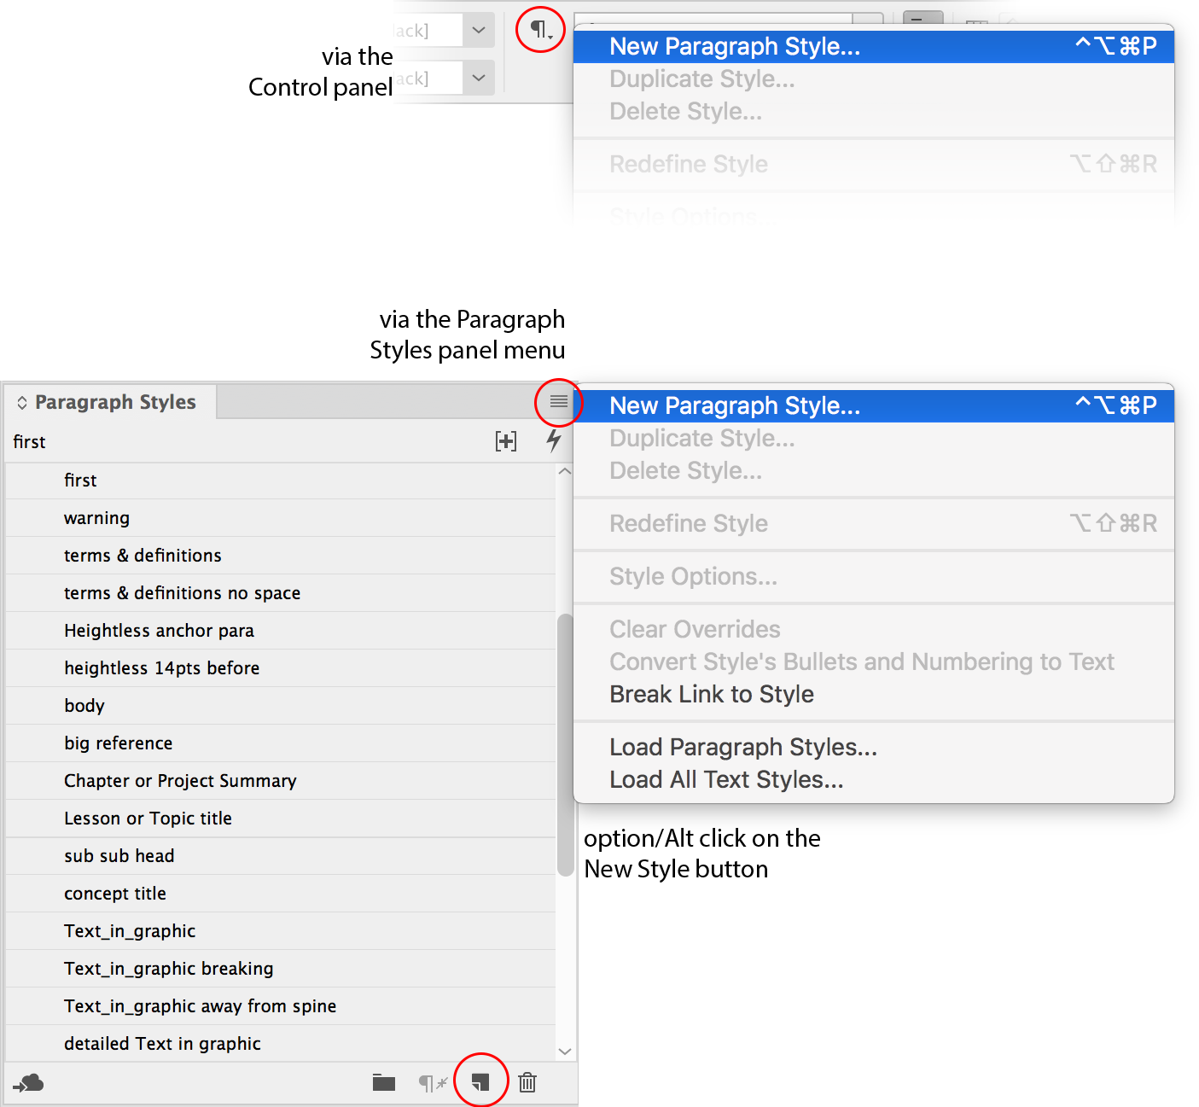
Task: Choose Load All Text Styles menu item
Action: click(725, 780)
